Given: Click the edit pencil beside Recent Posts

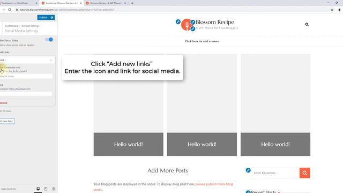Looking at the screenshot, I should tap(248, 192).
